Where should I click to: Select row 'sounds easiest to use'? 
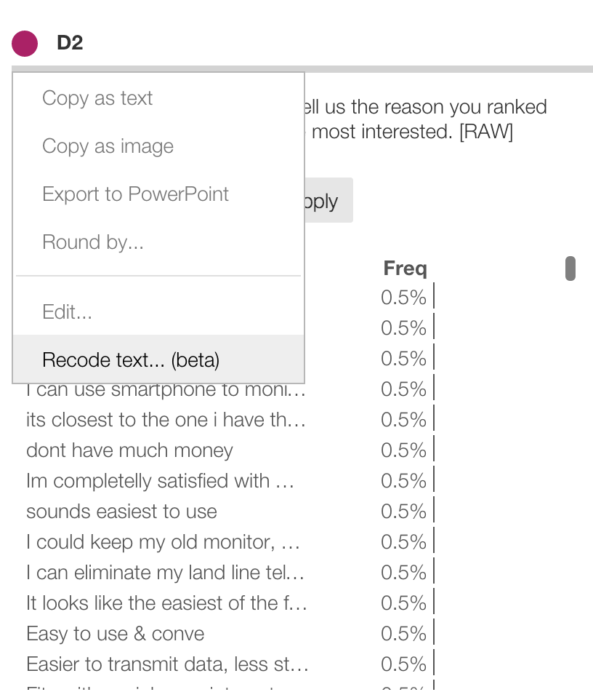[121, 512]
